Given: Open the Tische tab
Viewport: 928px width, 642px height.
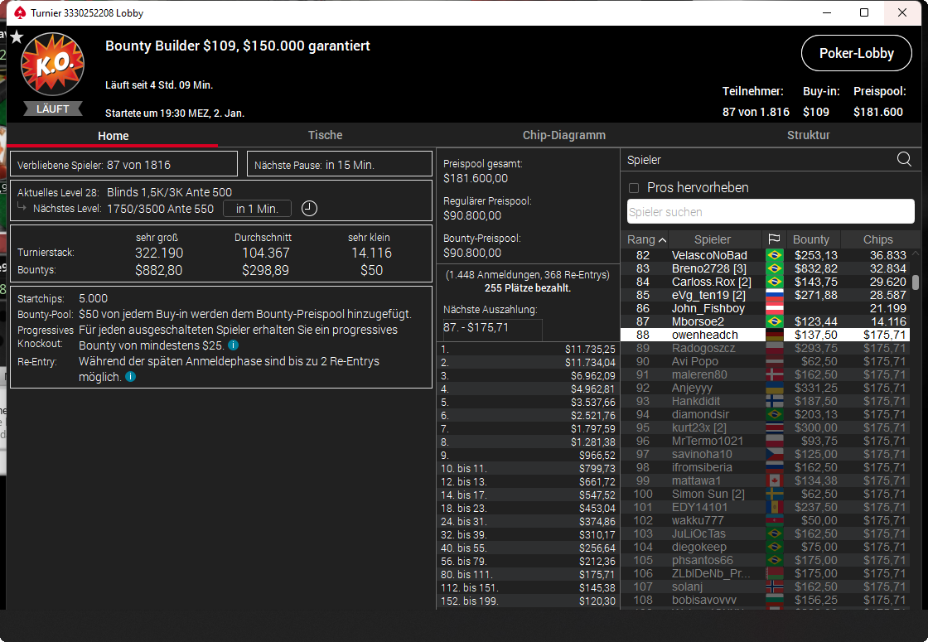Looking at the screenshot, I should click(325, 135).
